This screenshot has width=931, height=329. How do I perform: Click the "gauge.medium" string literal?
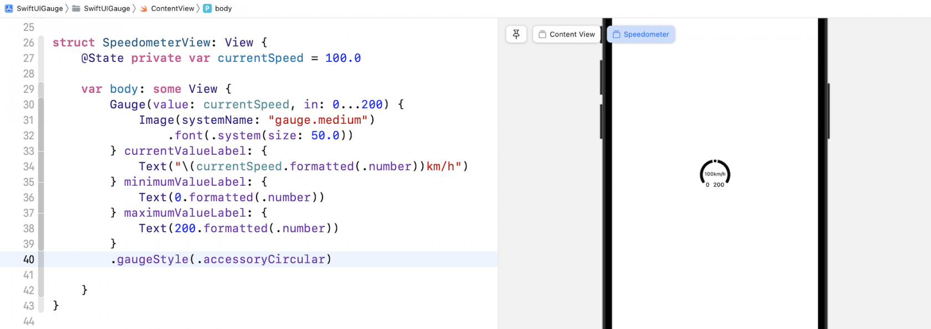pos(318,120)
